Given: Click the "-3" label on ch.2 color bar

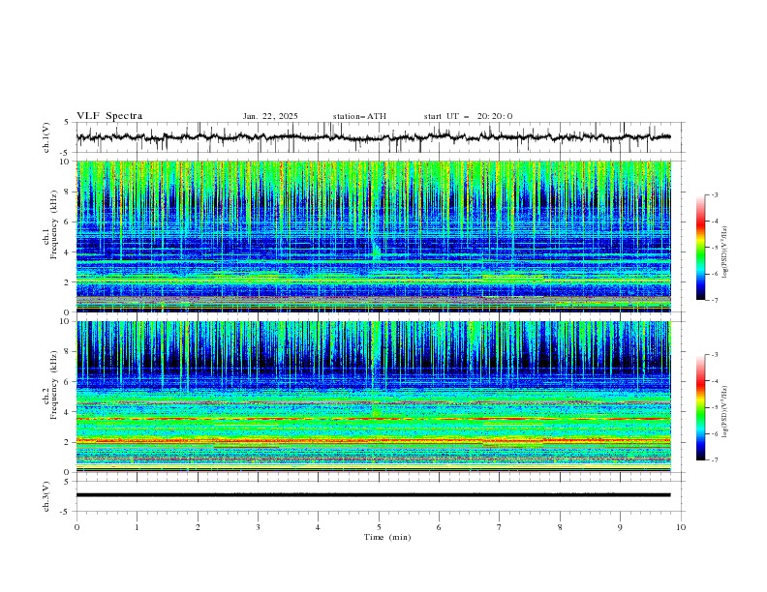Looking at the screenshot, I should (x=715, y=355).
